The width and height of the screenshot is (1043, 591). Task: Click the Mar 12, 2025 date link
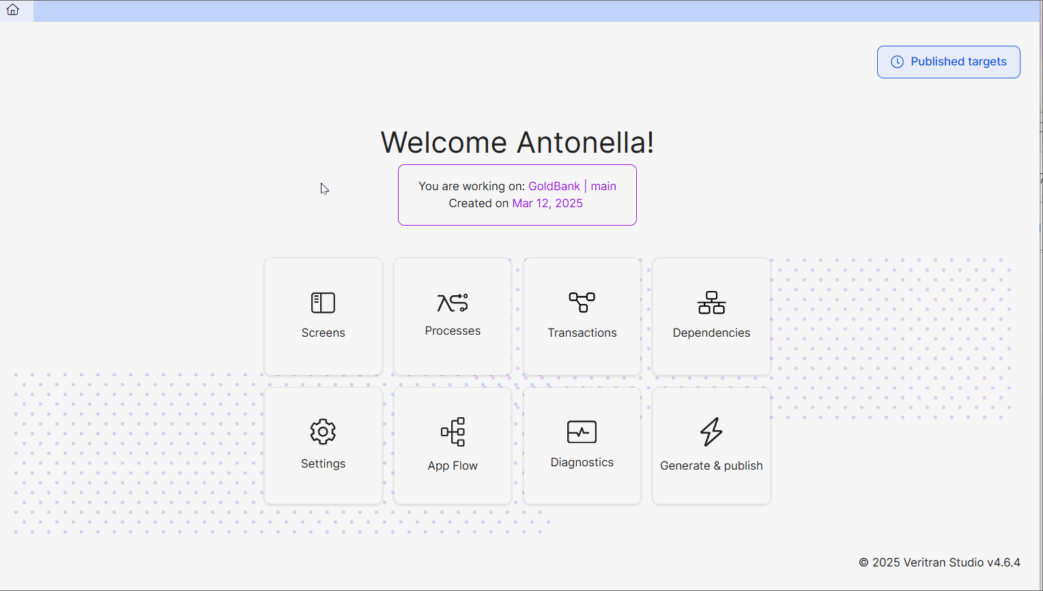(547, 202)
